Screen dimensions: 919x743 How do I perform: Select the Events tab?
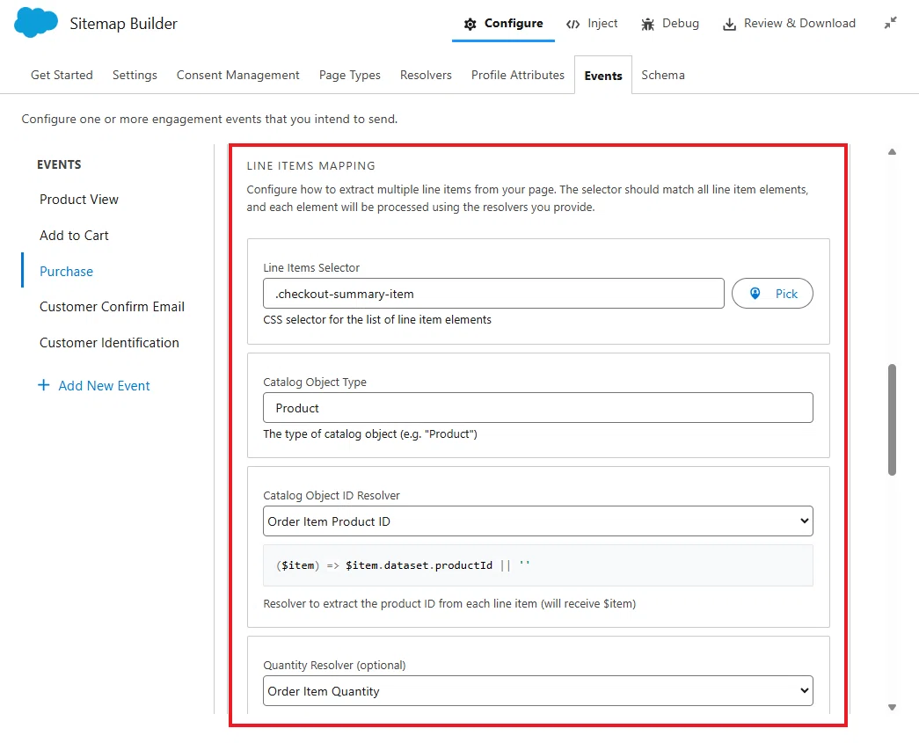(x=603, y=76)
